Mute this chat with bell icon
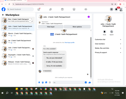The height and width of the screenshot is (99, 126). pos(105,32)
